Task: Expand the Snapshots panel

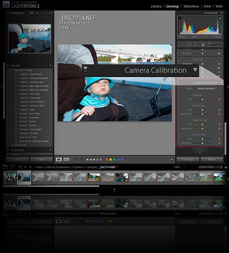Action: [8, 150]
